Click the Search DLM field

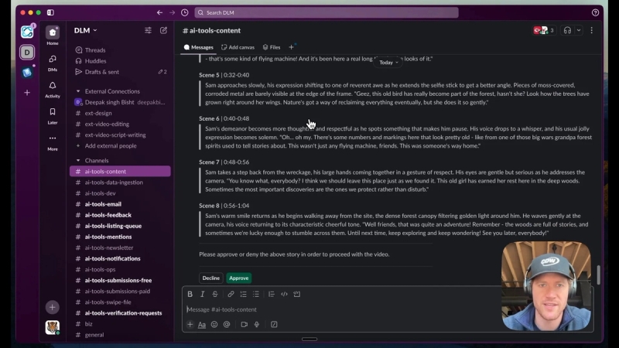[327, 12]
